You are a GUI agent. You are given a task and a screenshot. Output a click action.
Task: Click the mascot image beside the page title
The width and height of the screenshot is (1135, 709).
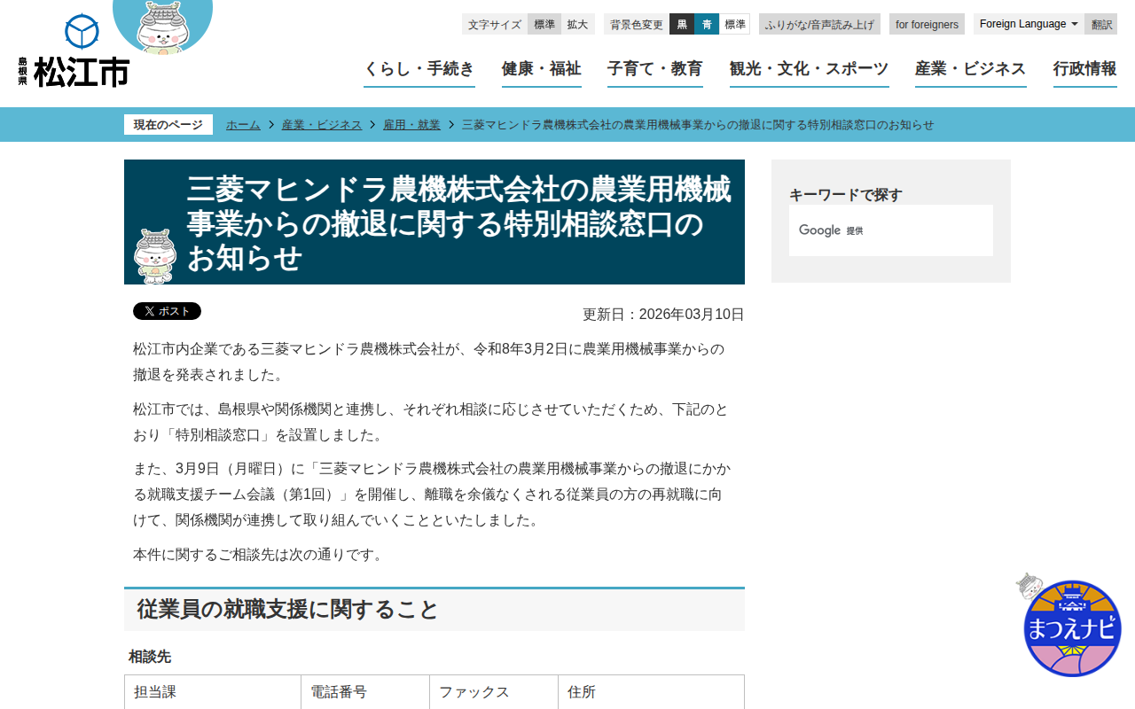155,256
